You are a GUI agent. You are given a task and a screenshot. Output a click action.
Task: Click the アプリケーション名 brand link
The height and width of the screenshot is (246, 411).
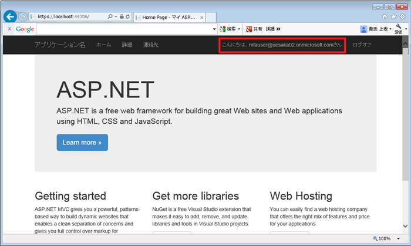60,45
